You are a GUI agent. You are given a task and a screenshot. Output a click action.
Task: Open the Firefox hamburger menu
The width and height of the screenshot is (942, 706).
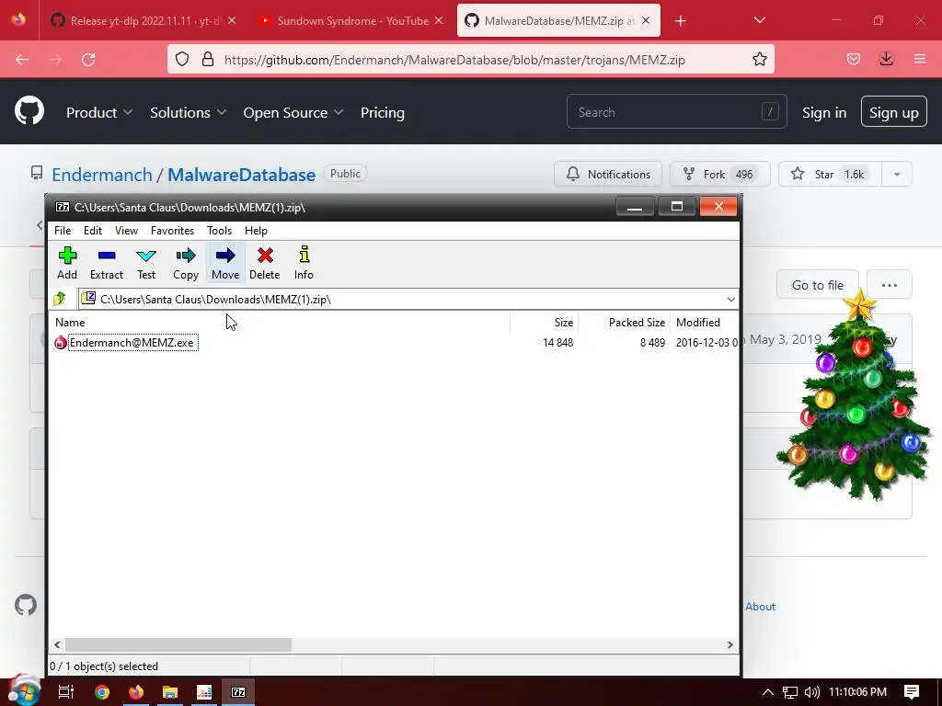(x=920, y=60)
